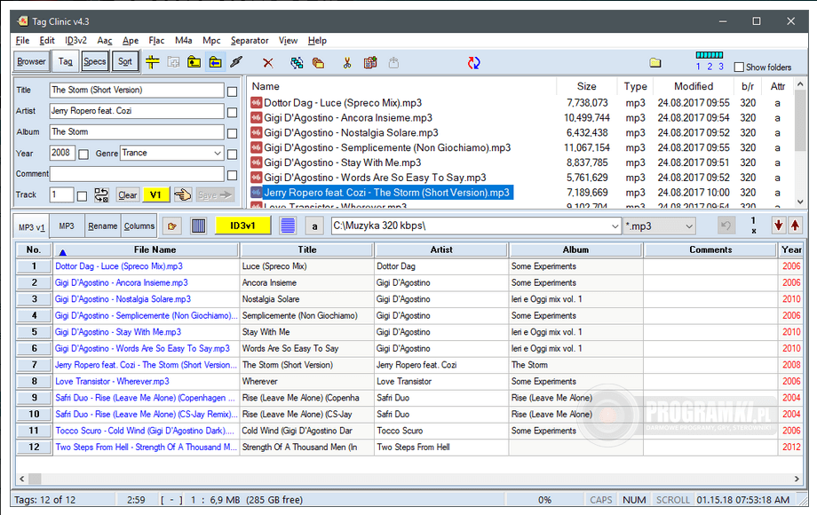Click the blue horizontal-lines icon

pyautogui.click(x=288, y=226)
